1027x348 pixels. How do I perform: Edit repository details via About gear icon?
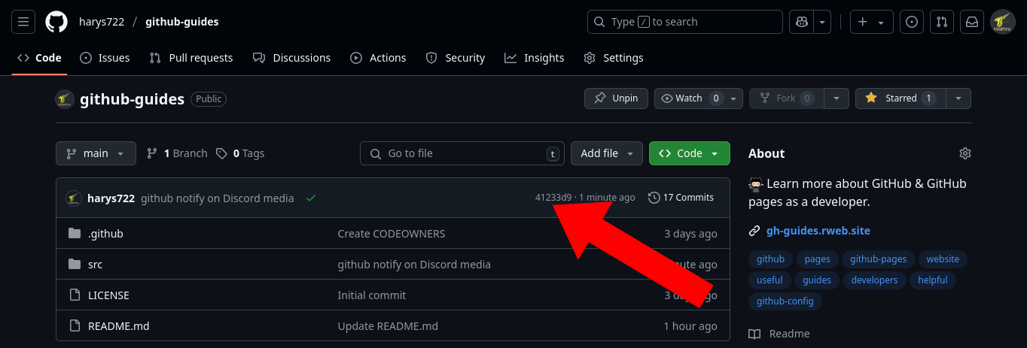[965, 153]
